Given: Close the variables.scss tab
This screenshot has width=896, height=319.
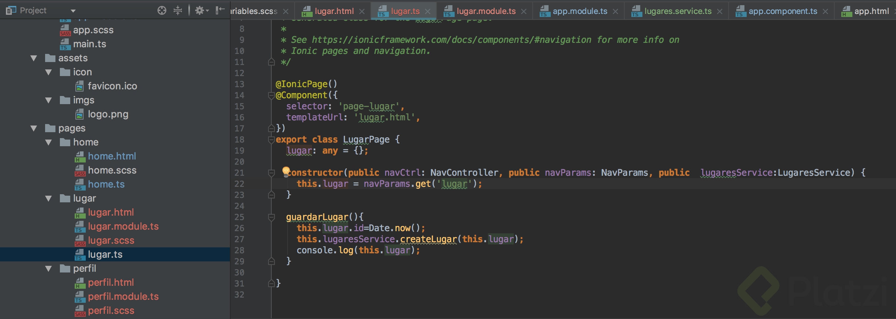Looking at the screenshot, I should click(x=286, y=11).
